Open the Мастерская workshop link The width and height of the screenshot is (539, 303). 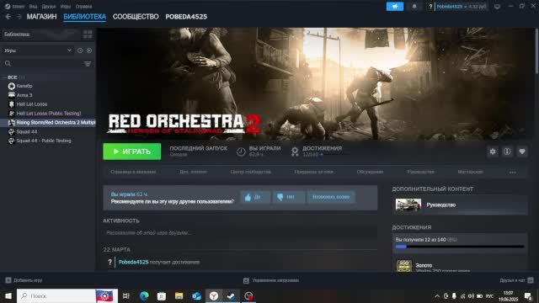(x=470, y=172)
